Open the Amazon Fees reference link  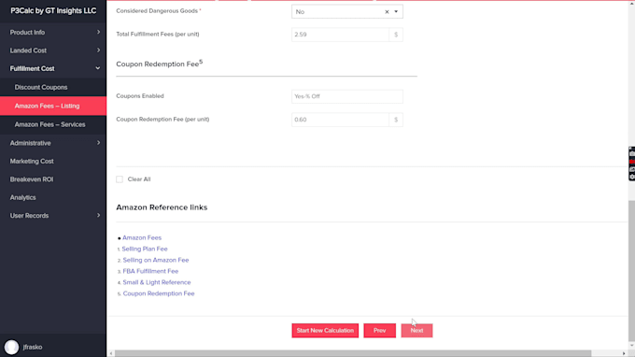[x=142, y=237]
